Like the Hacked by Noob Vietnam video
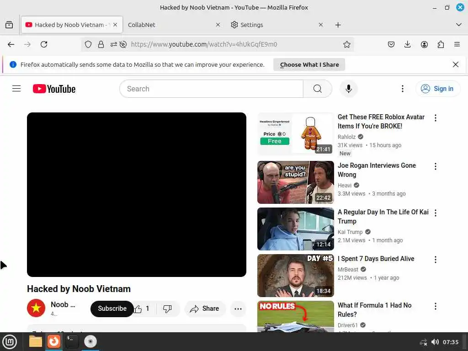468x351 pixels. pos(142,308)
